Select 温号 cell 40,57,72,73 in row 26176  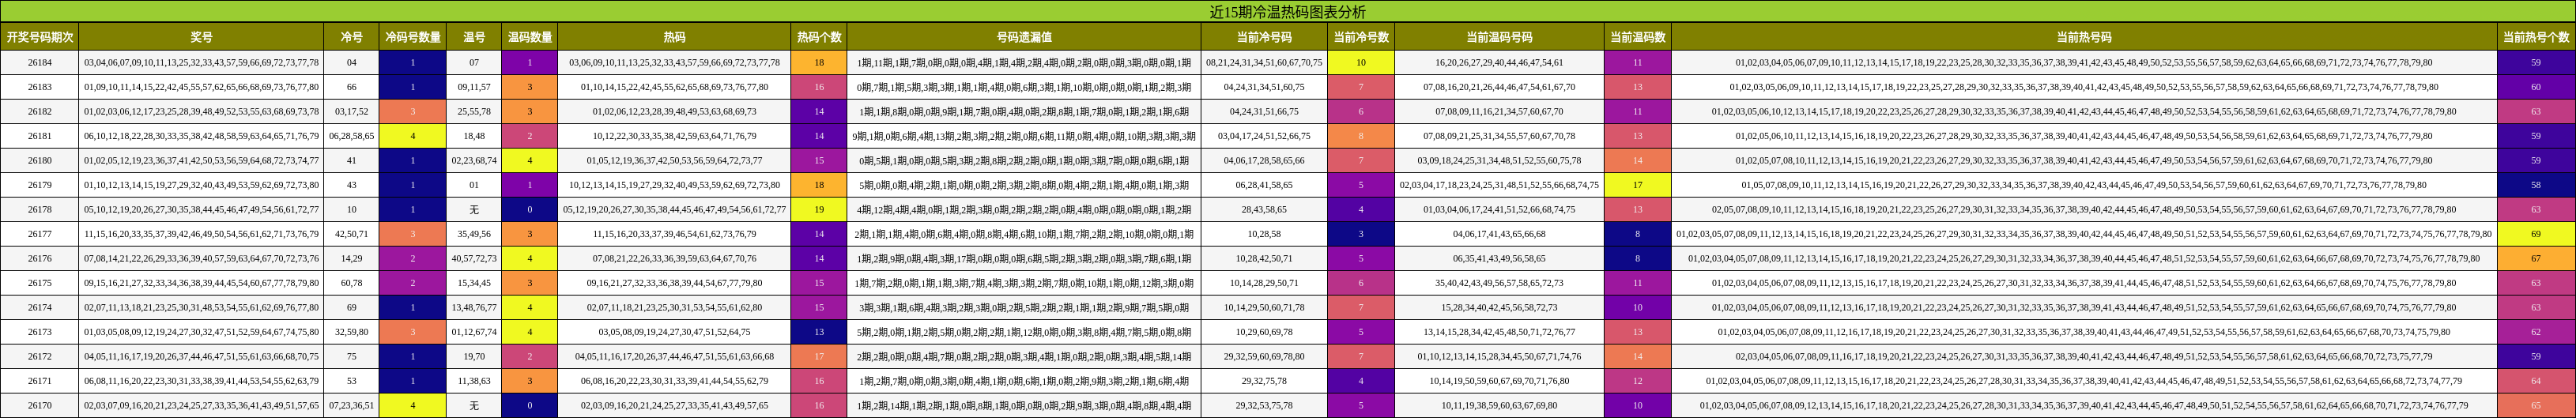pyautogui.click(x=474, y=258)
